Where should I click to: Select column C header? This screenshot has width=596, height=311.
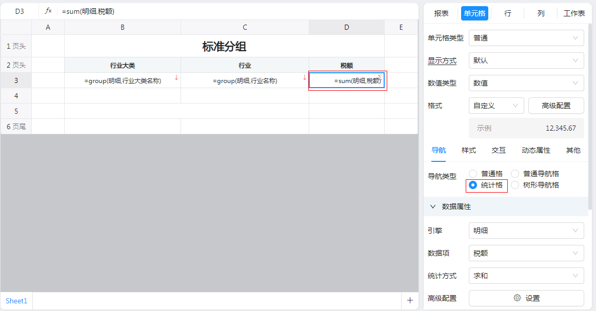point(245,27)
